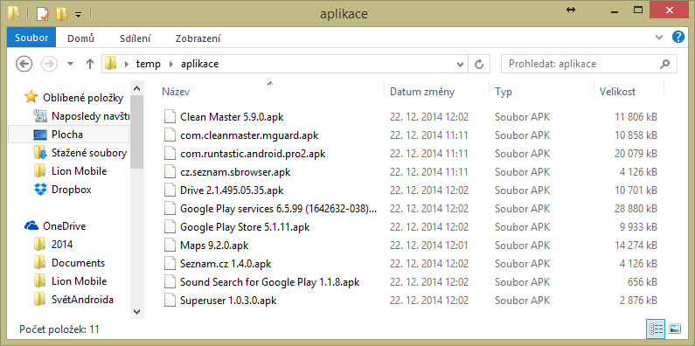Switch to Details view in status bar
This screenshot has height=346, width=695.
pos(656,329)
